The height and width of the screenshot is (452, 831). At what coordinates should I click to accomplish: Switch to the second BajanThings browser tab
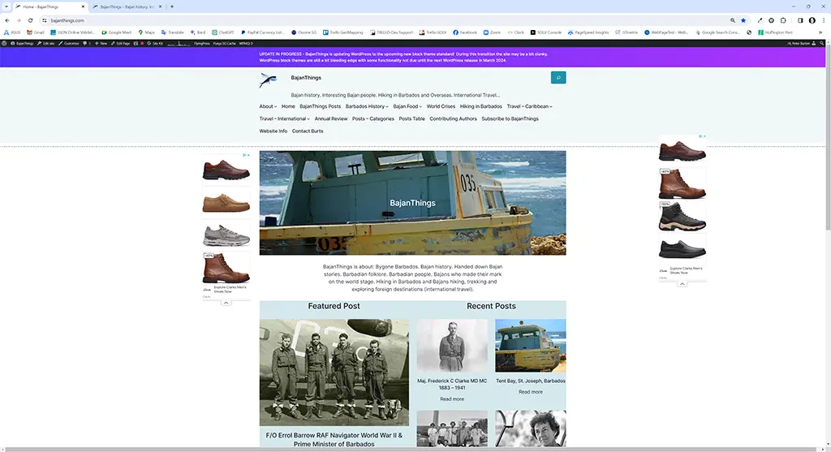(x=124, y=6)
